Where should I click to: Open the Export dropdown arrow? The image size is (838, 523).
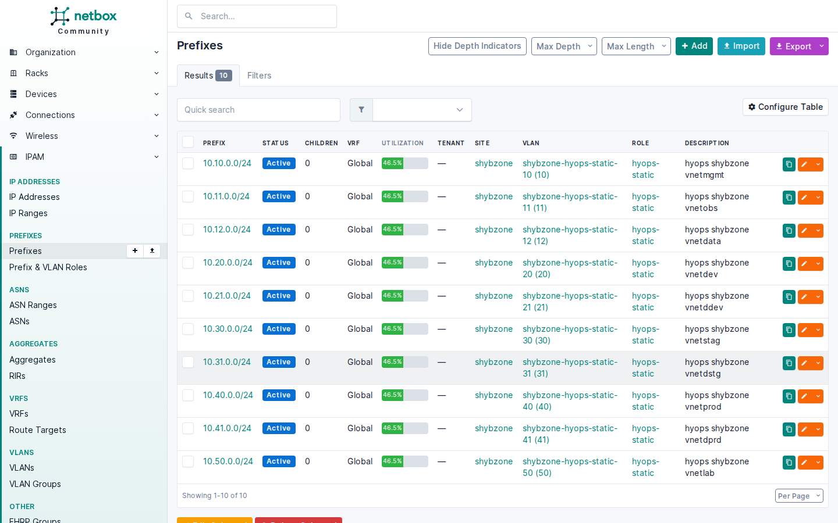coord(822,46)
